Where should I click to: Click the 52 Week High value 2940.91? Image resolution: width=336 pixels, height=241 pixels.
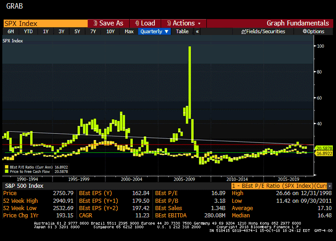pyautogui.click(x=63, y=201)
